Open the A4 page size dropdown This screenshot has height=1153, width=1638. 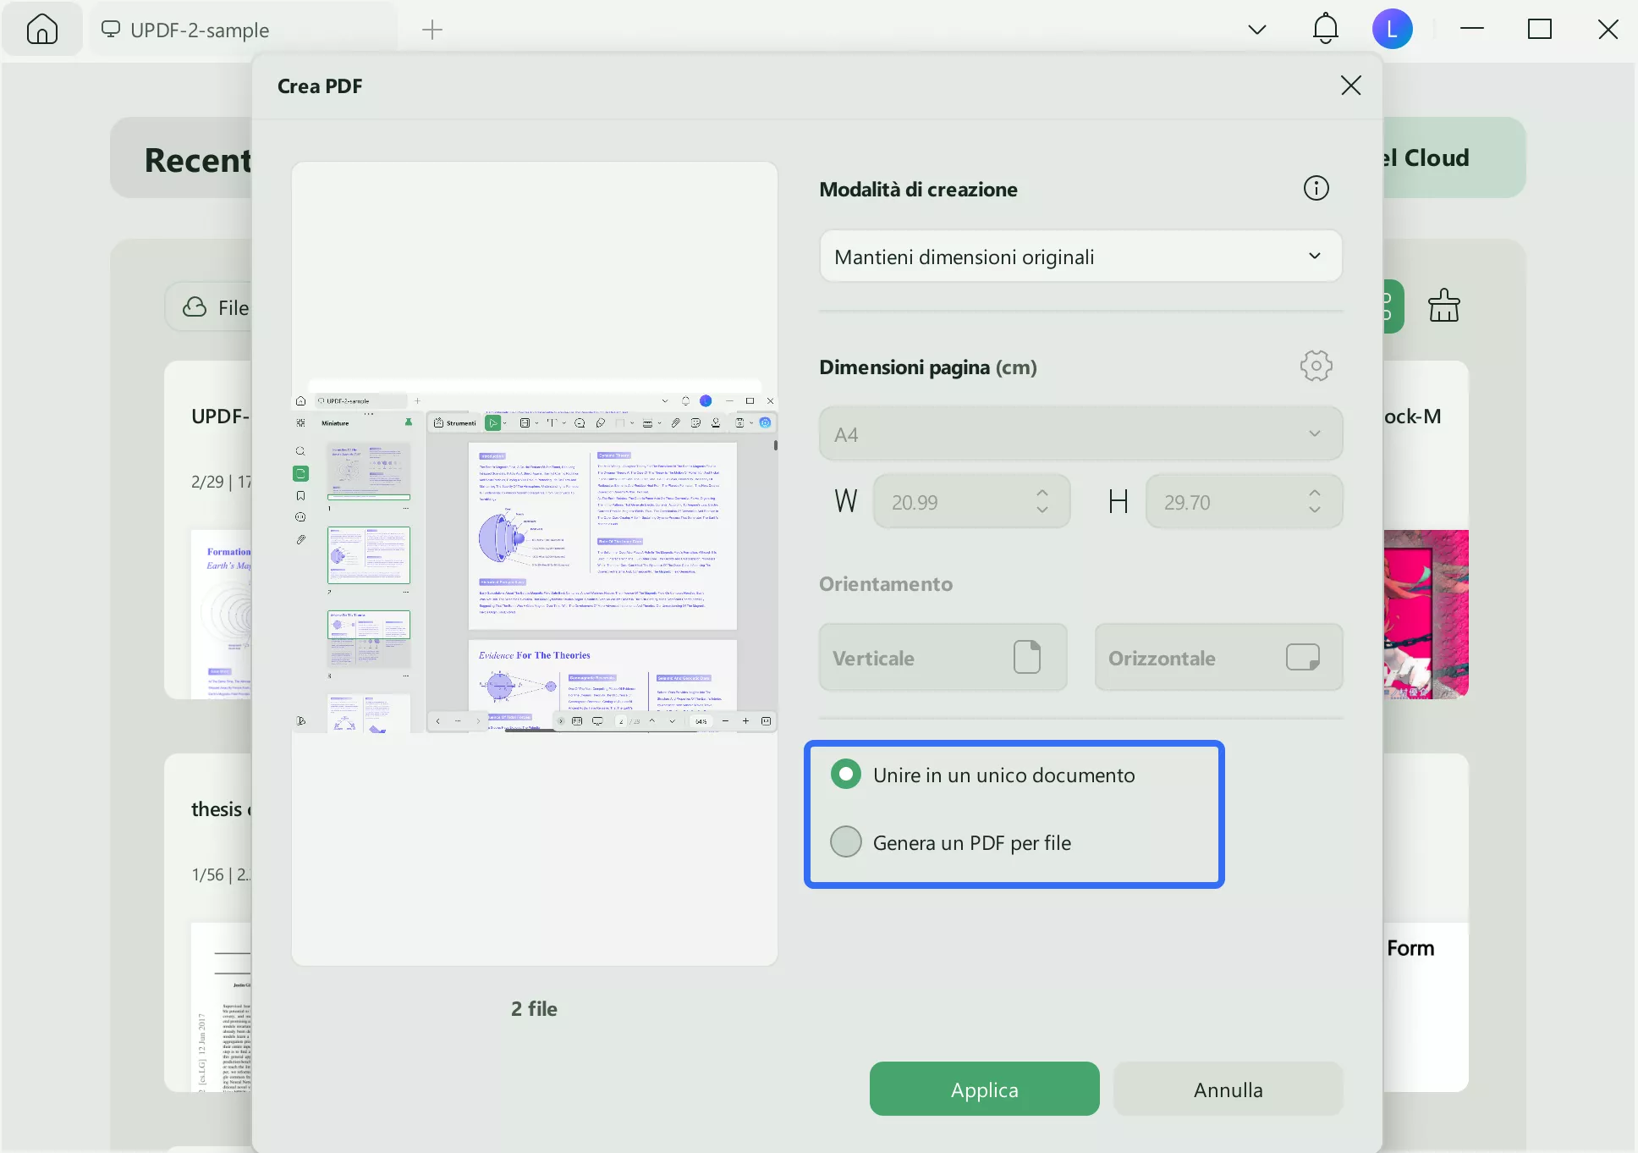(x=1080, y=434)
